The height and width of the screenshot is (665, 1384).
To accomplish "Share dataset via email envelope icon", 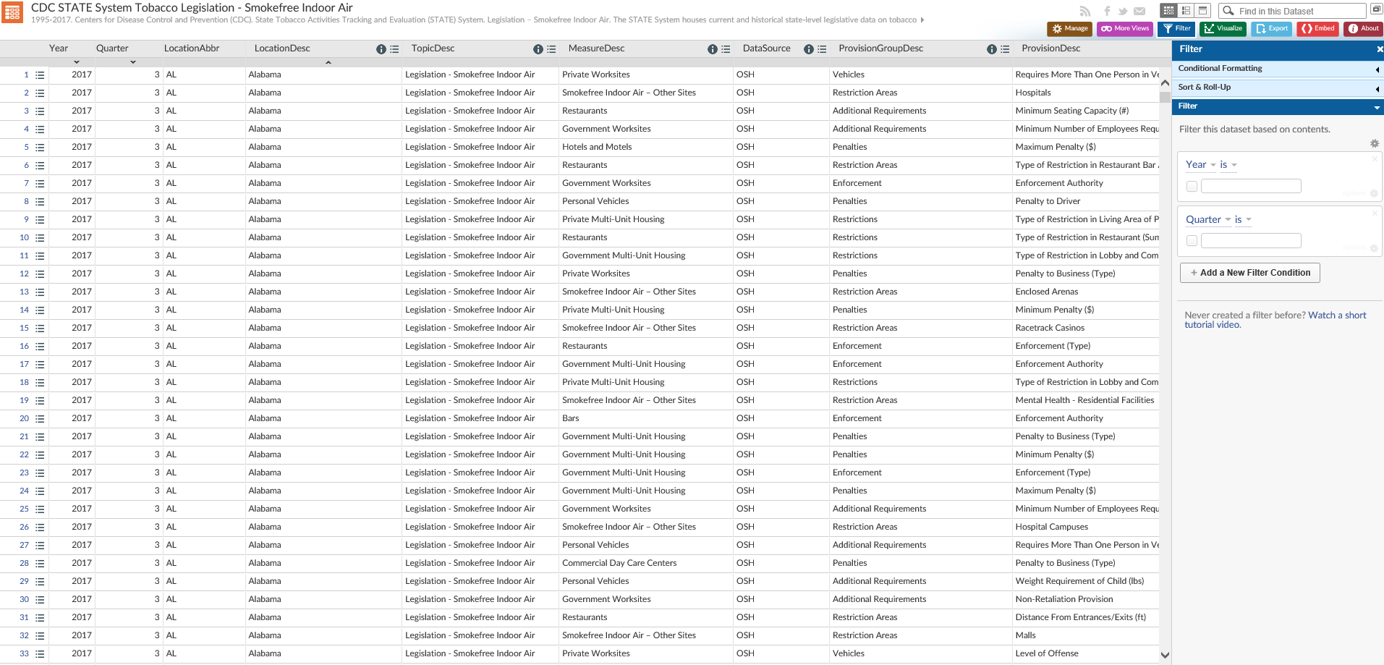I will pyautogui.click(x=1139, y=11).
